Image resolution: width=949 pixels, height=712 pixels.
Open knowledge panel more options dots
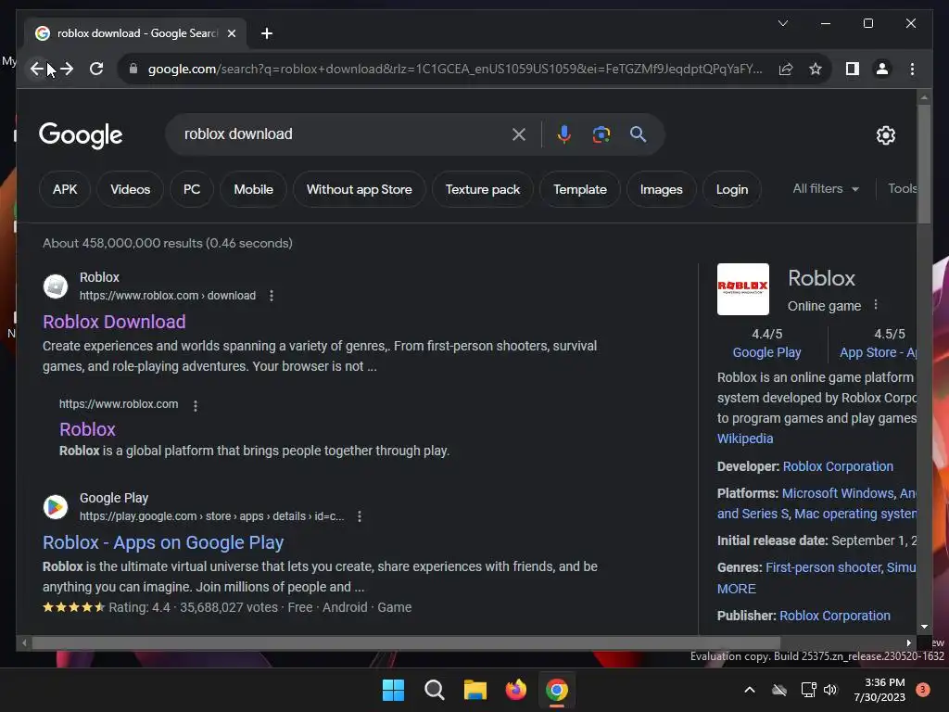pos(875,305)
